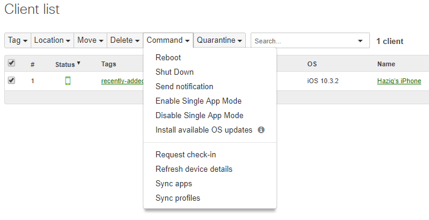This screenshot has height=220, width=429.
Task: Choose Refresh device details
Action: click(193, 169)
